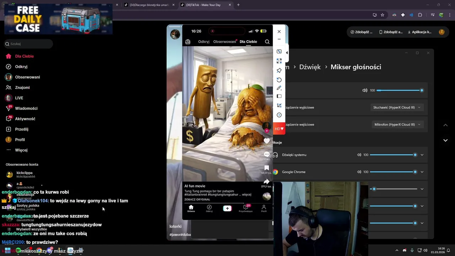
Task: Mute Dźwięki systemu speaker icon
Action: (x=359, y=155)
